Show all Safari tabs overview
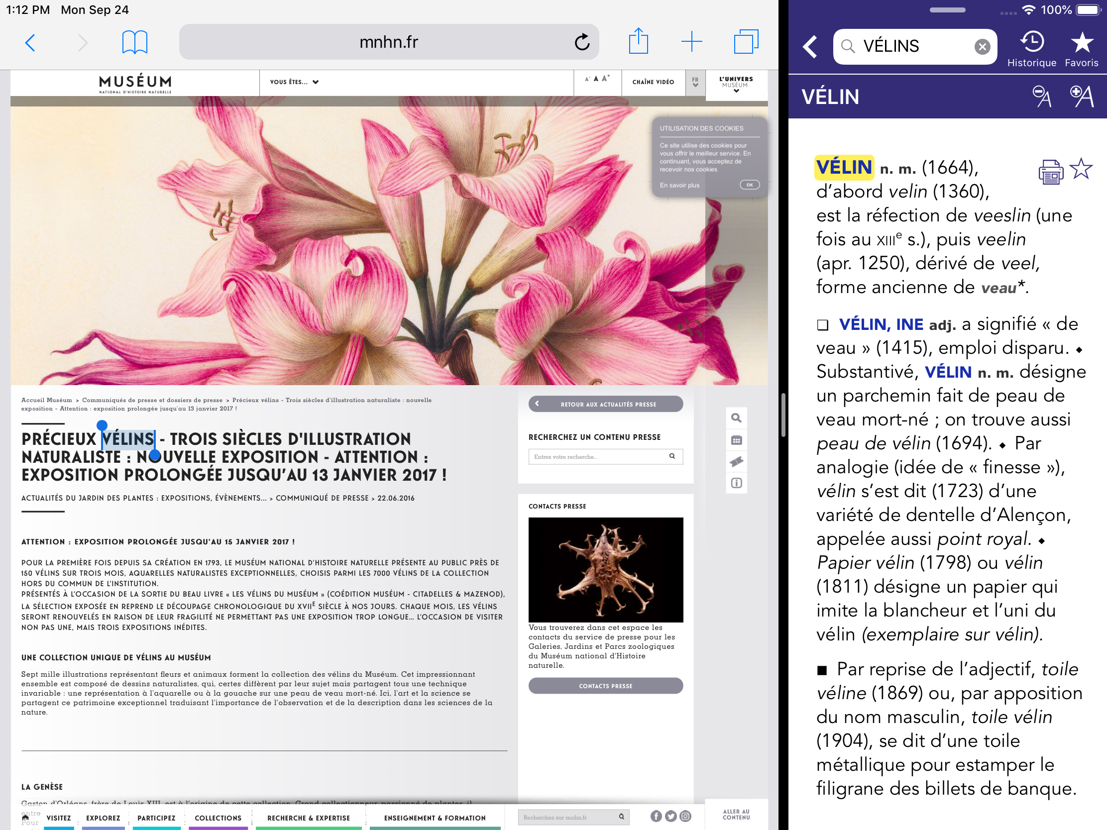 (x=746, y=41)
